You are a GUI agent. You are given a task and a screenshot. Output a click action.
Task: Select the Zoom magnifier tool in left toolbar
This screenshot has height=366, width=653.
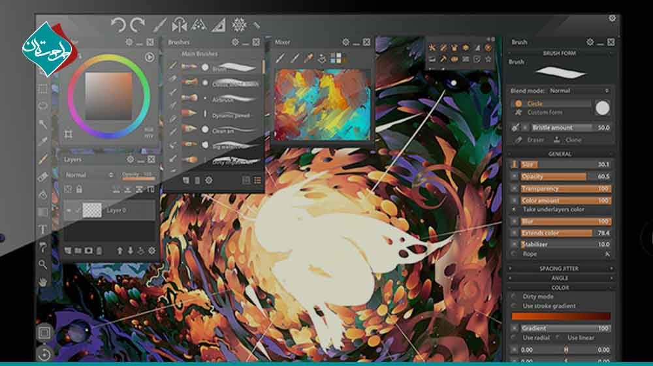click(43, 264)
